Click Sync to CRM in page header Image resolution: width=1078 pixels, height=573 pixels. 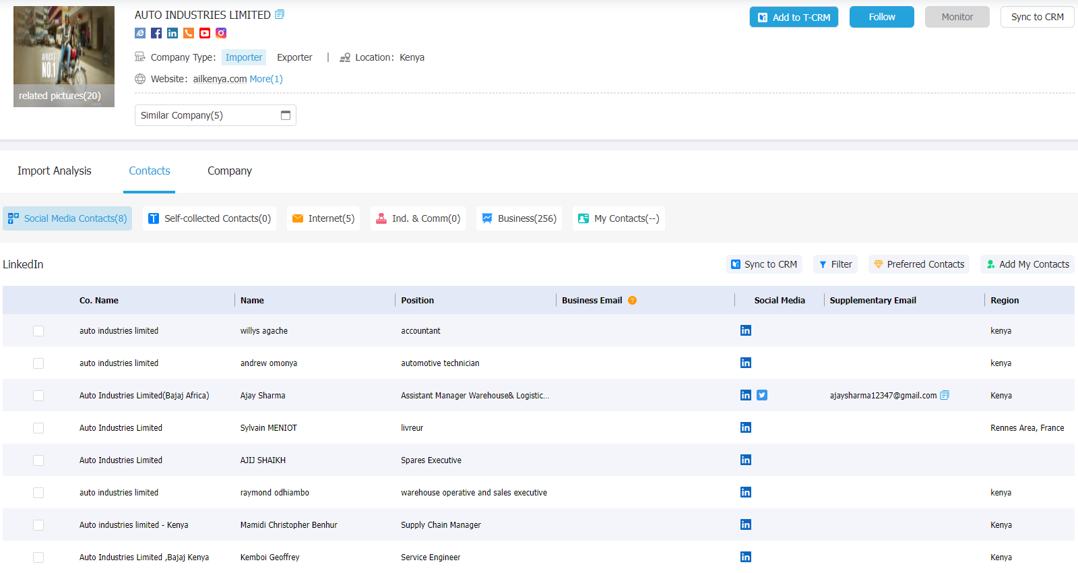1038,17
